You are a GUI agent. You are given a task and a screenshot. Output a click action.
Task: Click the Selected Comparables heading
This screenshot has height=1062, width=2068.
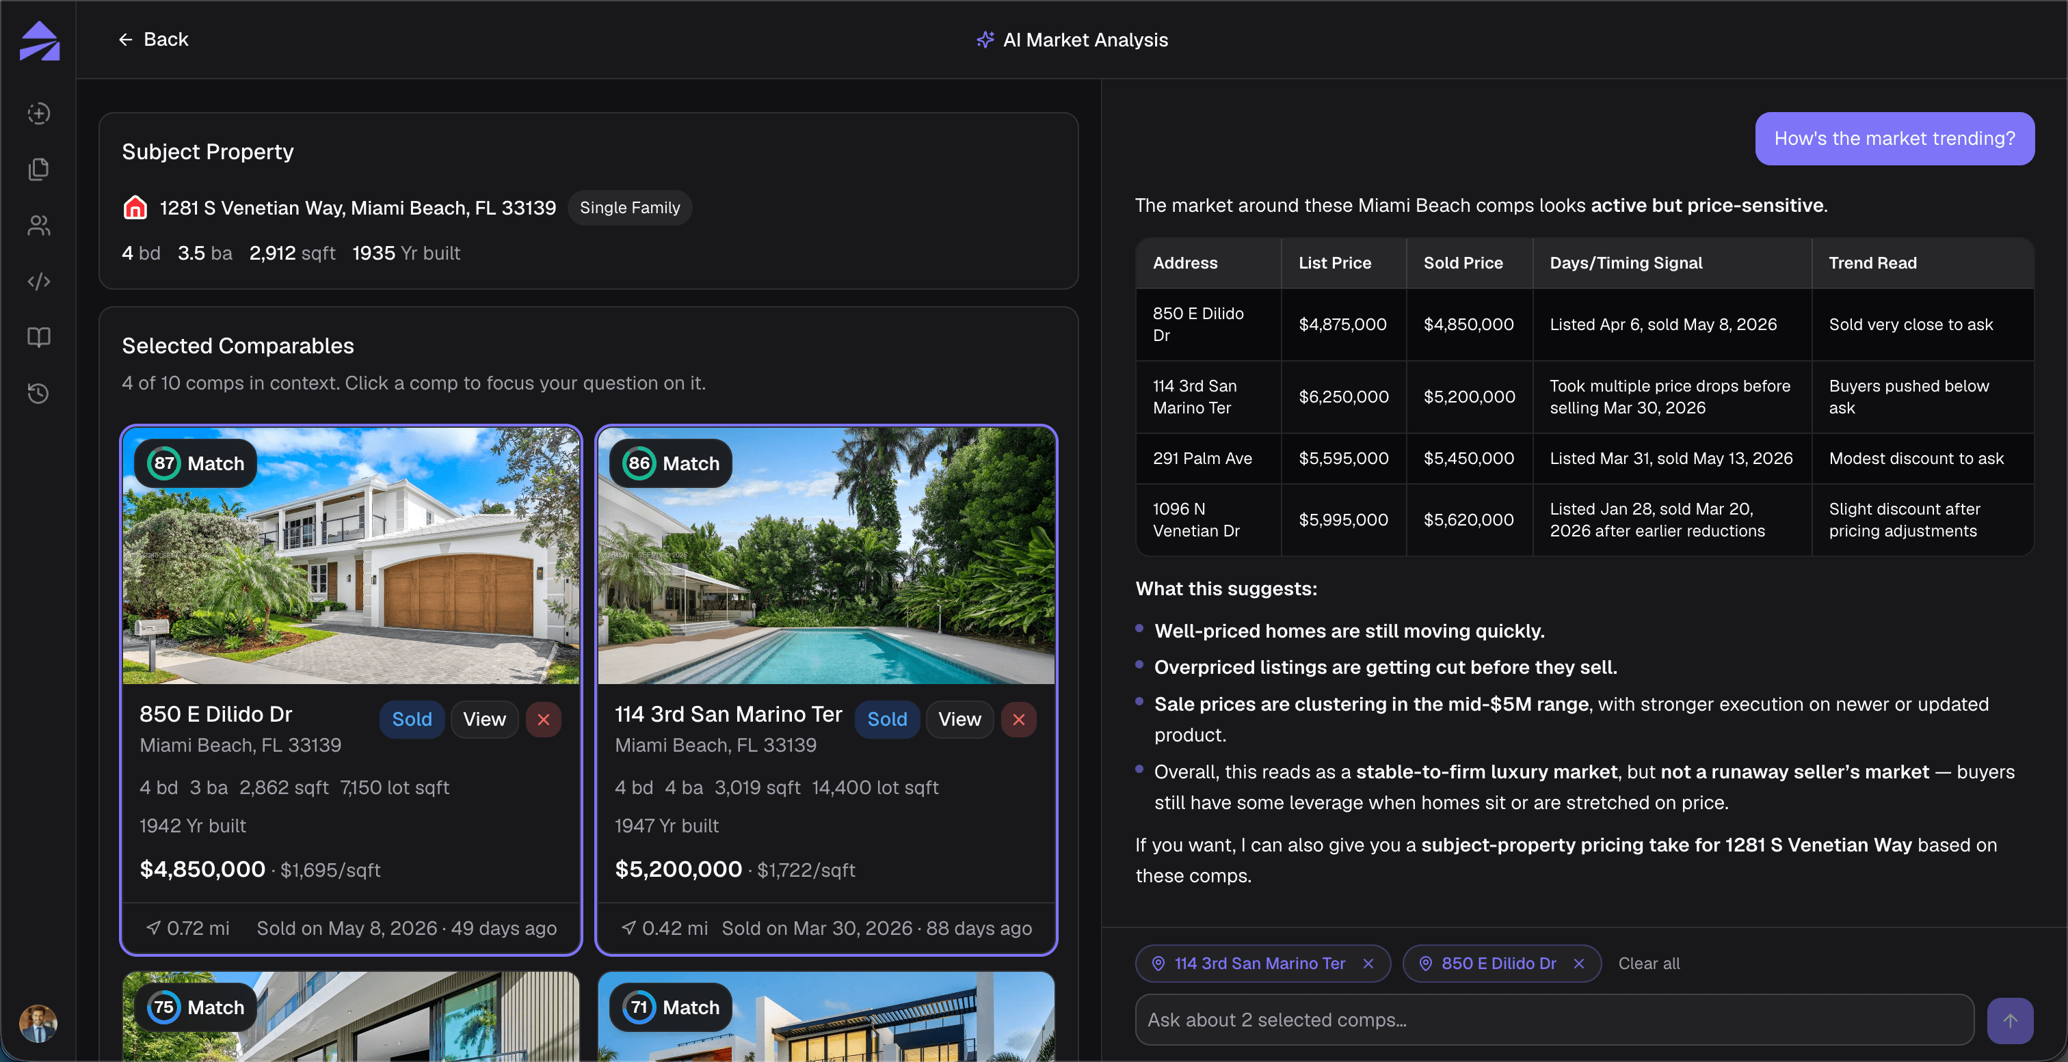[237, 346]
